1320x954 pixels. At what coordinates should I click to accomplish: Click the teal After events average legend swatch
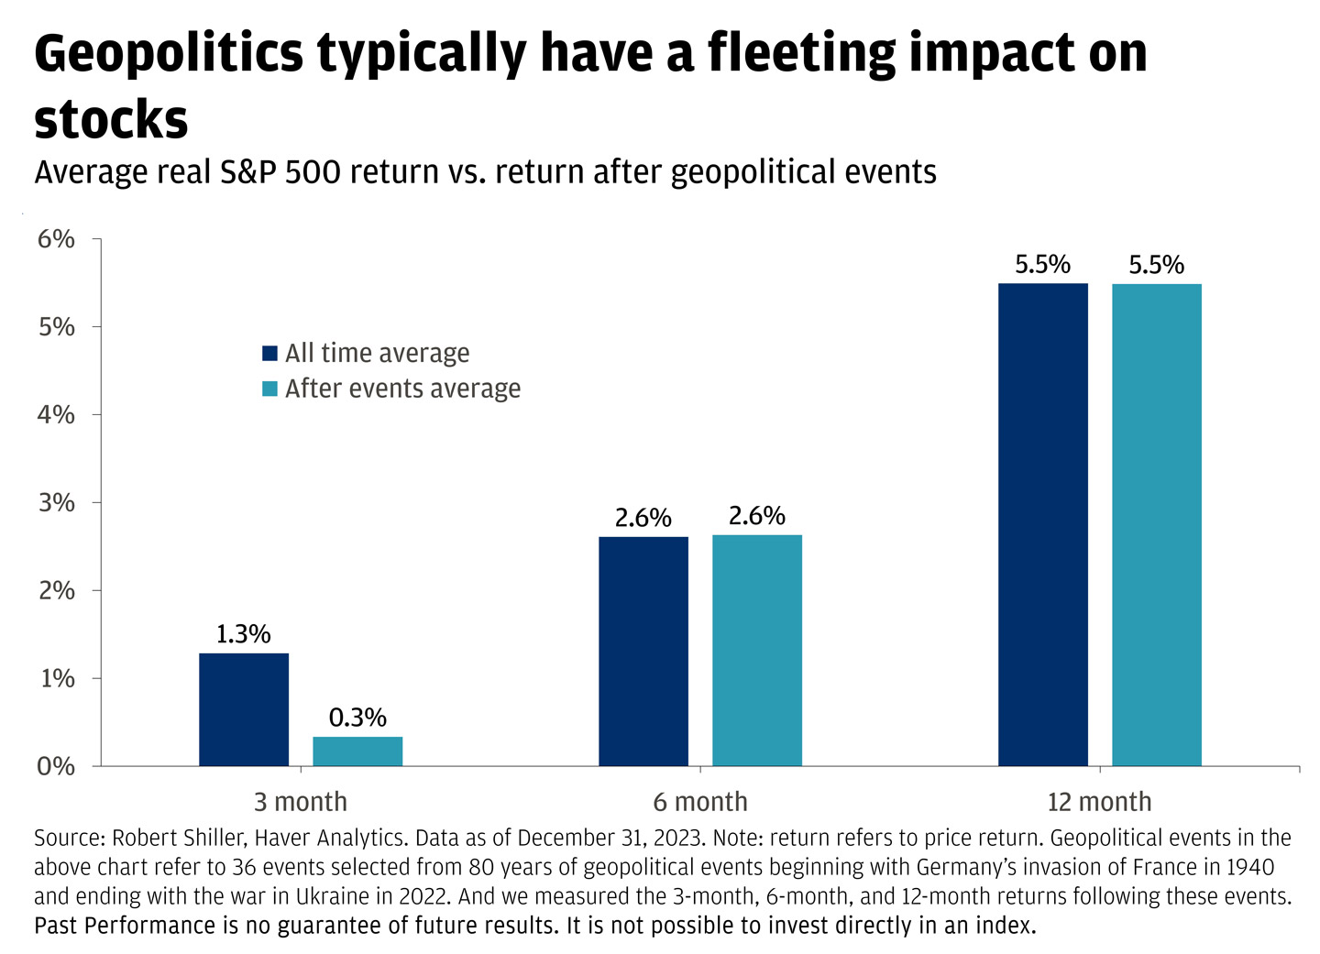click(x=269, y=389)
